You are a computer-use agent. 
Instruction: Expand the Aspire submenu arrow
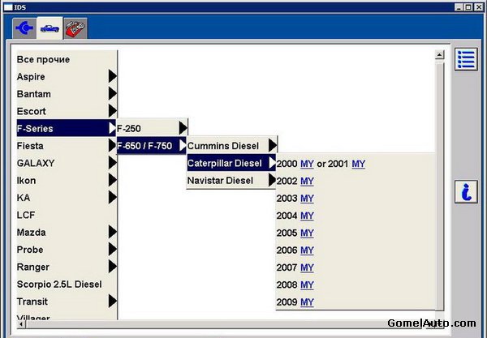[113, 76]
